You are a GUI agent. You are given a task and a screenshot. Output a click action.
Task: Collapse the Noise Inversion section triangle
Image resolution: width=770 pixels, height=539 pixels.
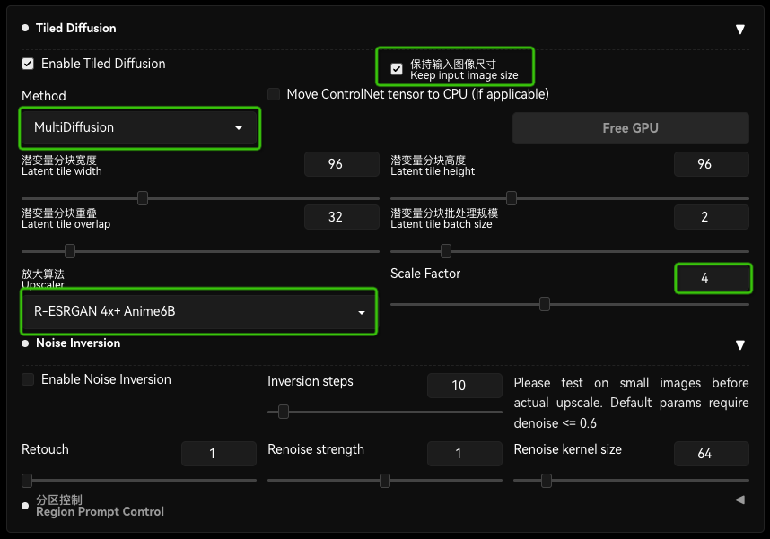pos(740,344)
